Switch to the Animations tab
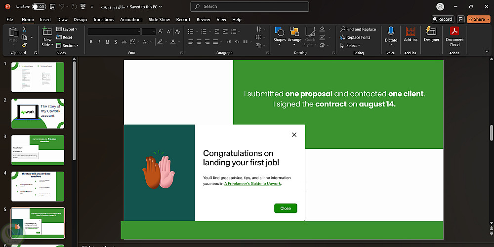The image size is (494, 247). (x=131, y=20)
